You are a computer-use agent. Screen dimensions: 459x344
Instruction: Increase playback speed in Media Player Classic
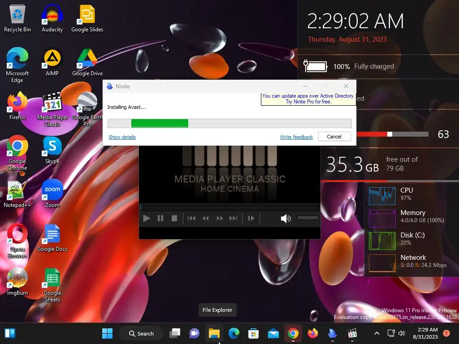pos(220,218)
